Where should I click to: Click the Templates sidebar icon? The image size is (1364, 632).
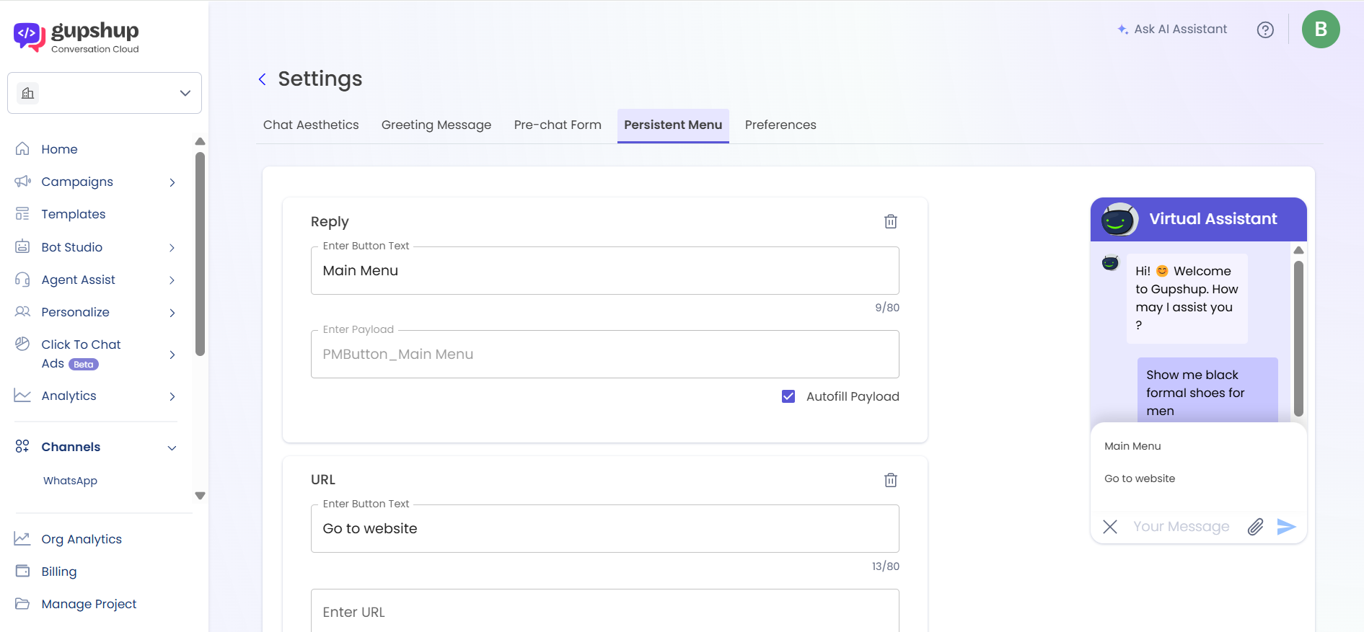pos(22,214)
